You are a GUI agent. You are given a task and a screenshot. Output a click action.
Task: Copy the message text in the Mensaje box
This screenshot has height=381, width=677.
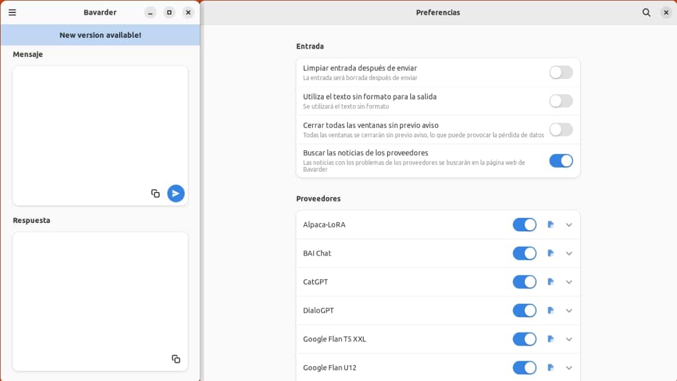[x=156, y=193]
